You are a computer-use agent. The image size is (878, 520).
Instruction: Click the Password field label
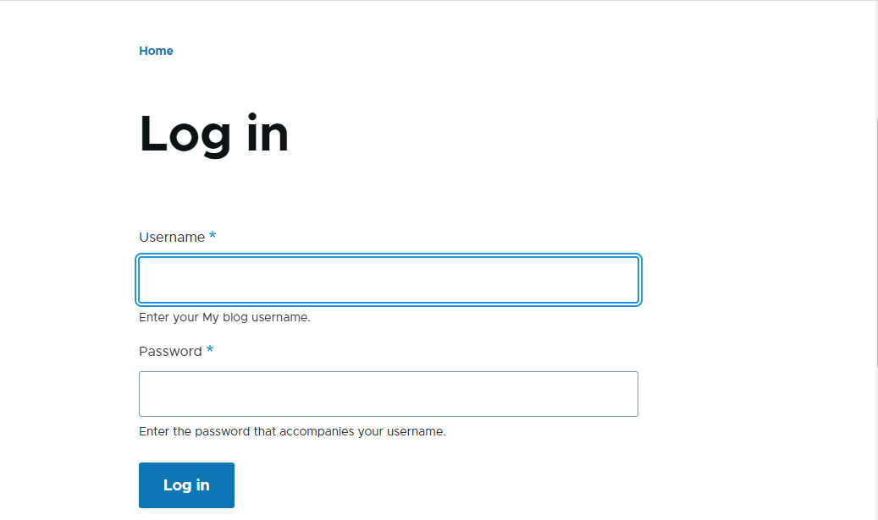coord(170,352)
